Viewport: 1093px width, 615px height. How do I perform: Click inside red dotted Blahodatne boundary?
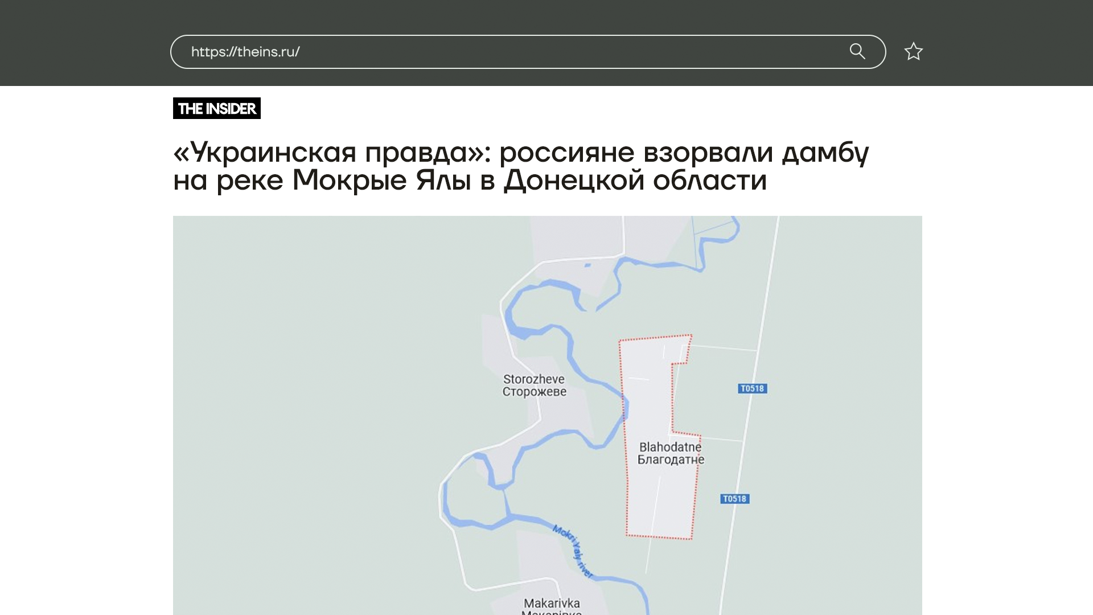[x=649, y=410]
